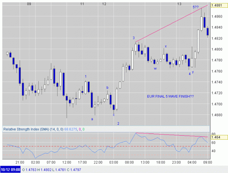Click the 08:00 time axis label
This screenshot has height=173, width=228.
(129, 162)
